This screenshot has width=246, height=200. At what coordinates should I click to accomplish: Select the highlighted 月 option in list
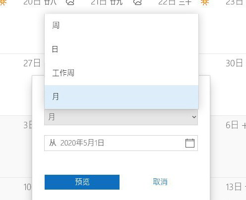pyautogui.click(x=122, y=97)
